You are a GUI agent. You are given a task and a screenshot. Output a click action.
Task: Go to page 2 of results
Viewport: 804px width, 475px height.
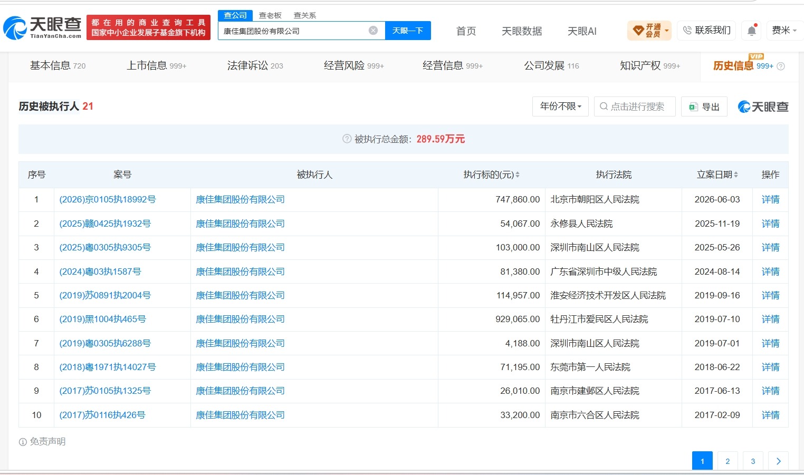pos(728,461)
